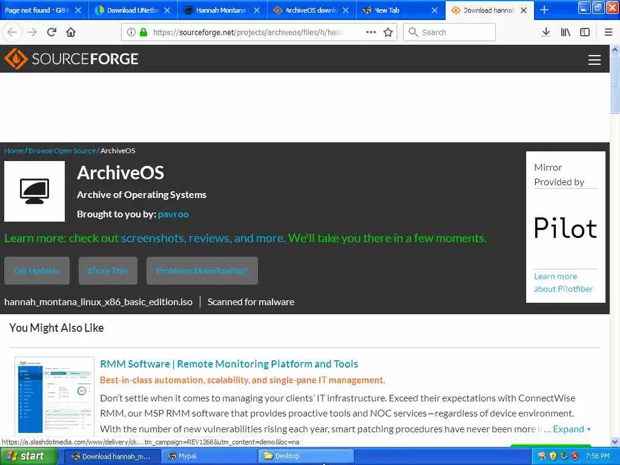Viewport: 620px width, 465px height.
Task: Select the Desktop folder taskbar button
Action: pos(306,457)
